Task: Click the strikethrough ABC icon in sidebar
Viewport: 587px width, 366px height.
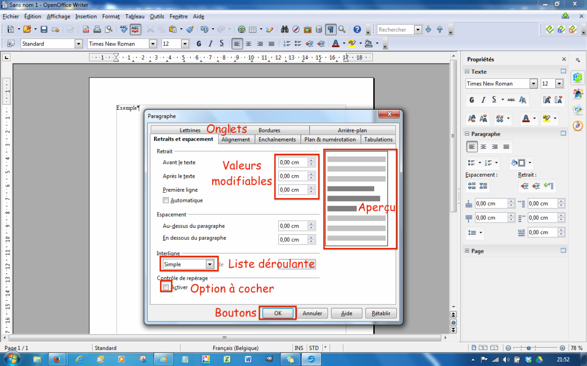Action: tap(511, 100)
